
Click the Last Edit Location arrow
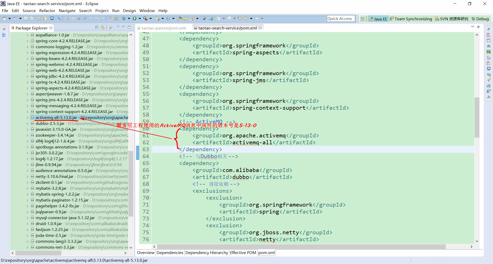(x=240, y=18)
